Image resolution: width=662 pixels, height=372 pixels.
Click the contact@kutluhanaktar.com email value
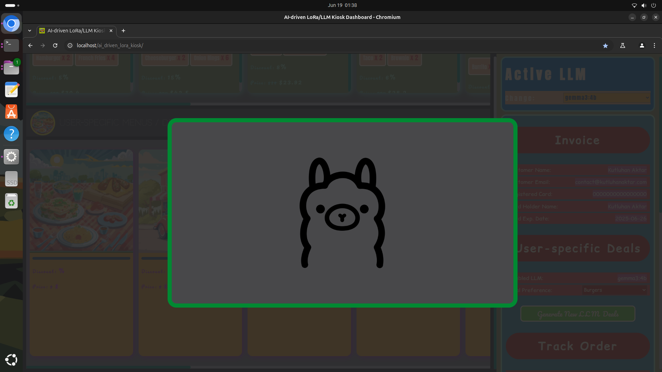pyautogui.click(x=611, y=182)
